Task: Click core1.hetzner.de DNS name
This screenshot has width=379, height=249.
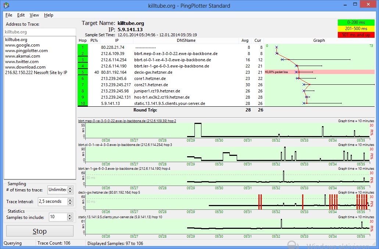Action: coord(150,78)
